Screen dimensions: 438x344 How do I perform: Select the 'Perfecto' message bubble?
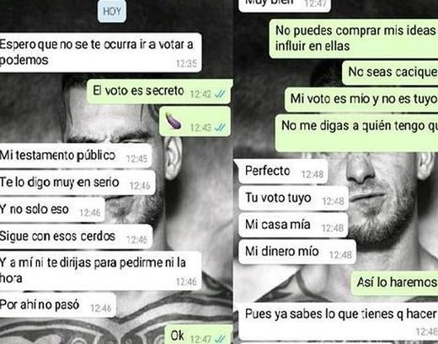(283, 172)
